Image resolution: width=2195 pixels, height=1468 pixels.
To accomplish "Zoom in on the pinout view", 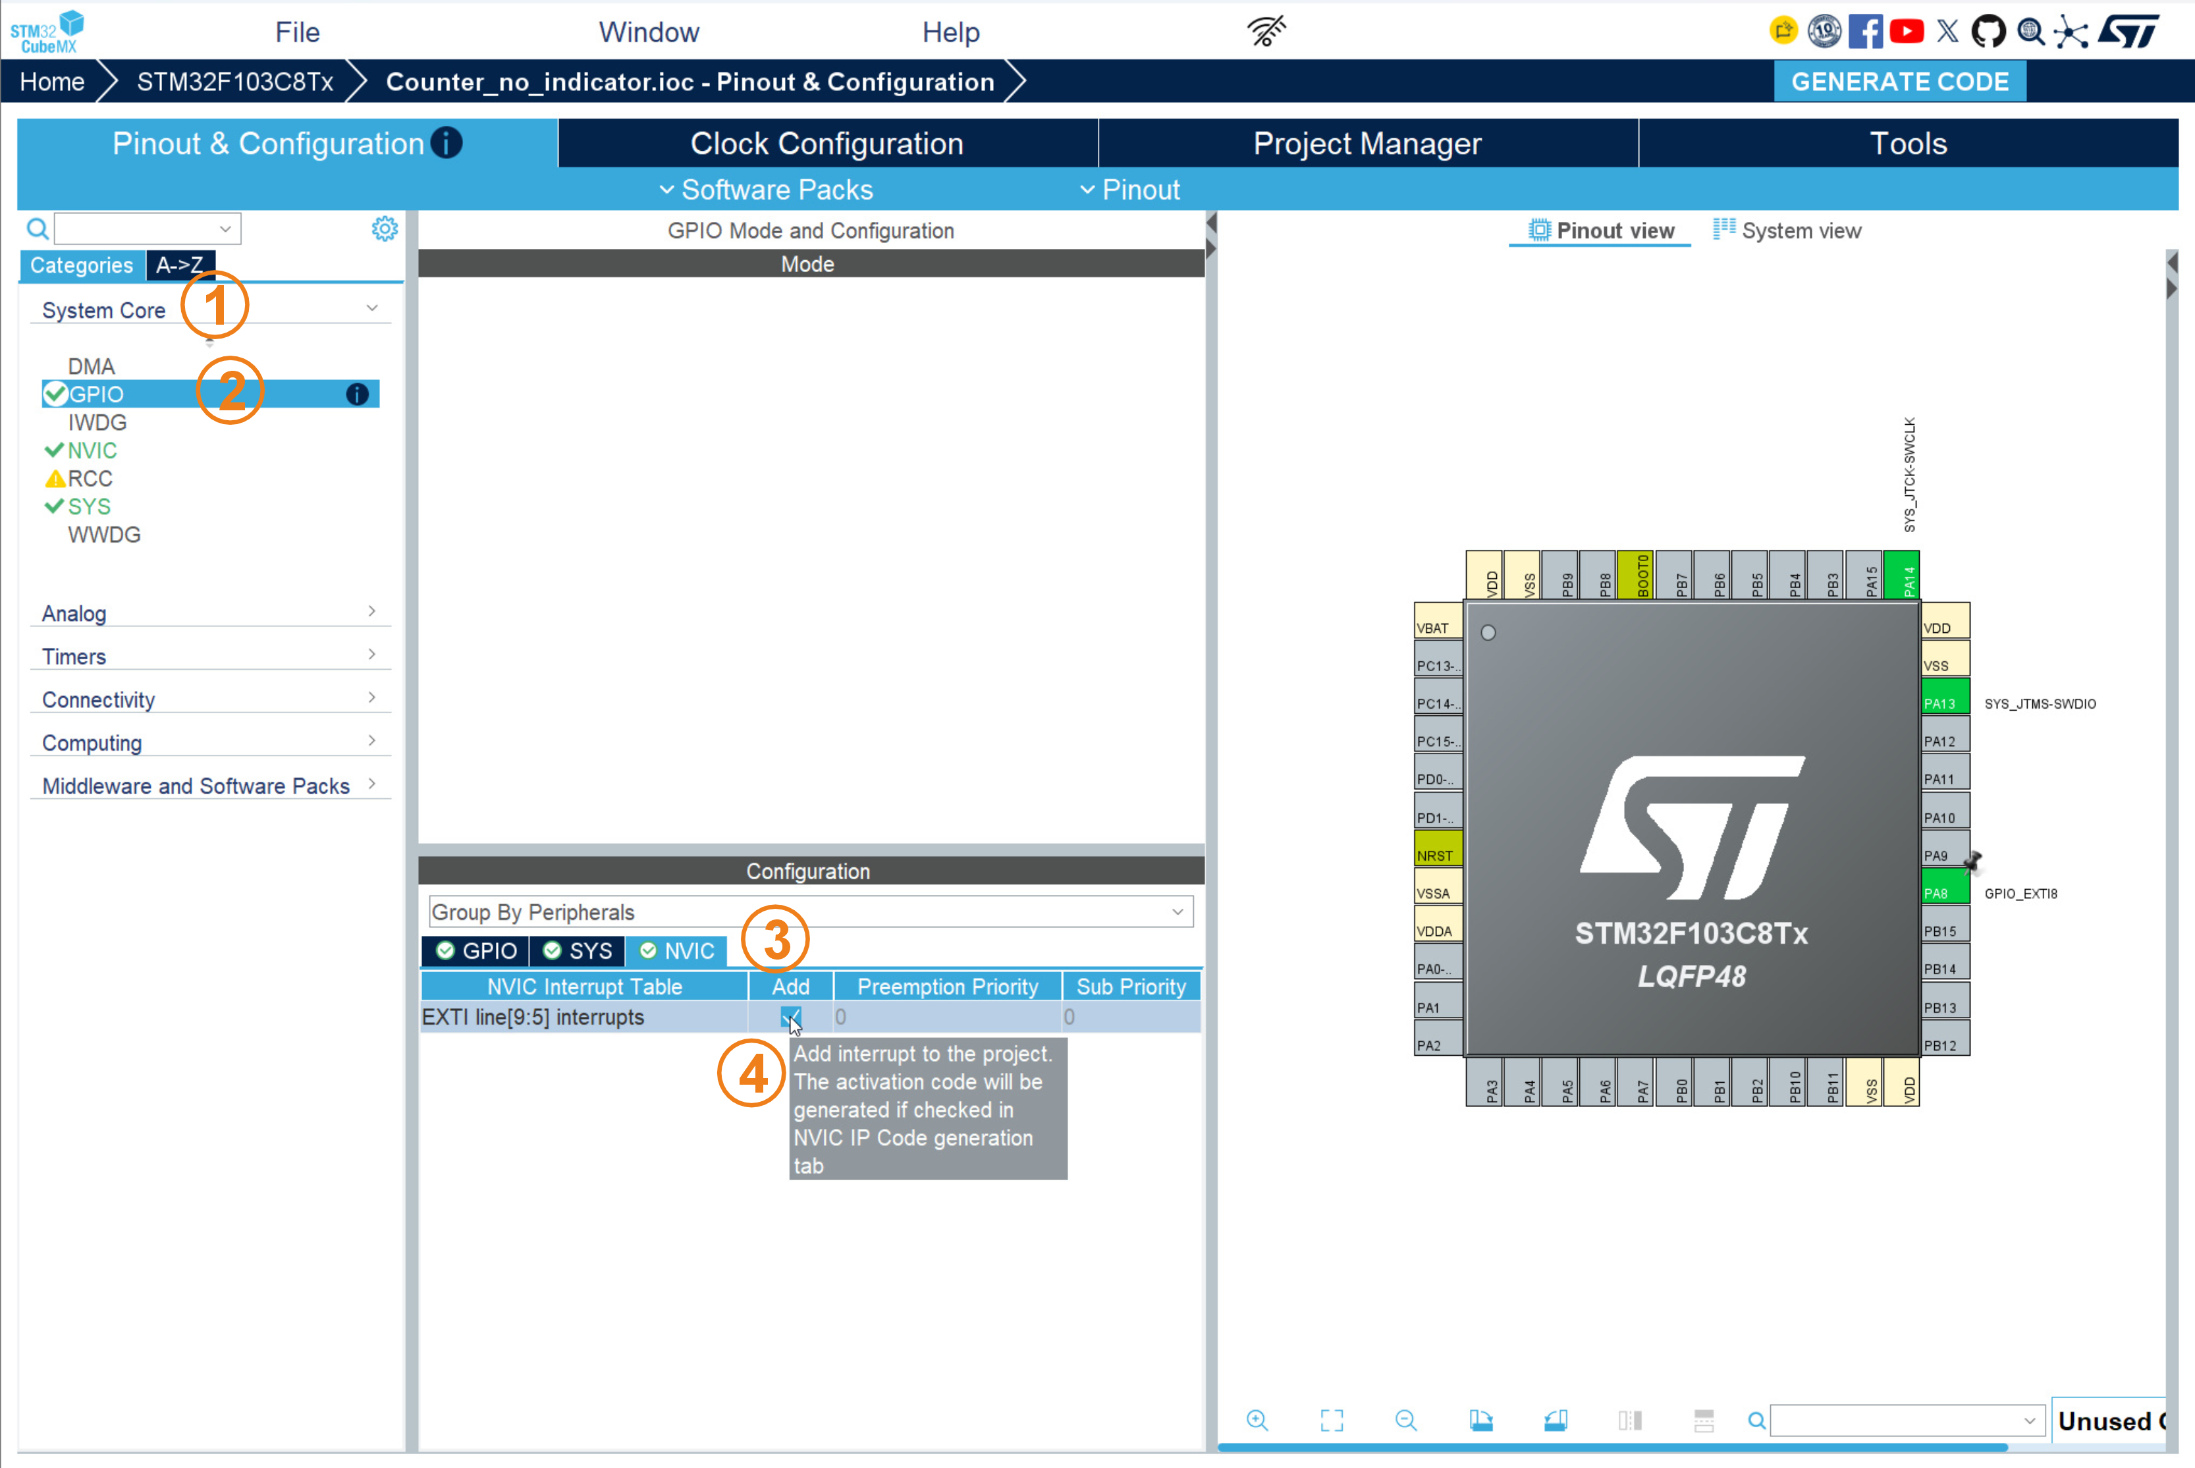I will (1257, 1421).
